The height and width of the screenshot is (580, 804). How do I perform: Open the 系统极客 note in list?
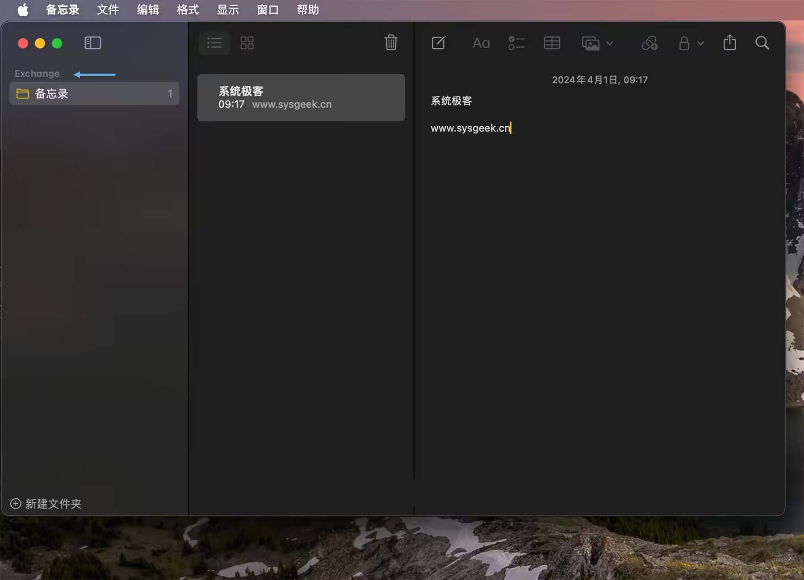(x=301, y=98)
